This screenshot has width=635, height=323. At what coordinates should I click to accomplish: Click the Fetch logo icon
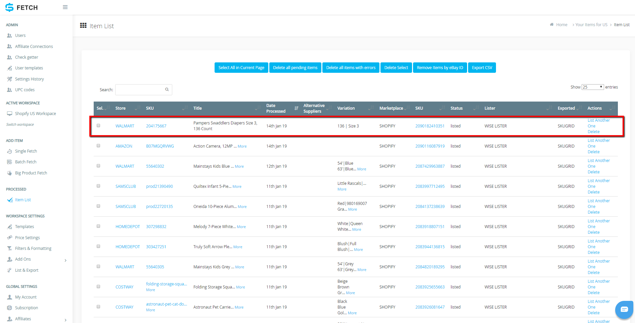coord(9,7)
